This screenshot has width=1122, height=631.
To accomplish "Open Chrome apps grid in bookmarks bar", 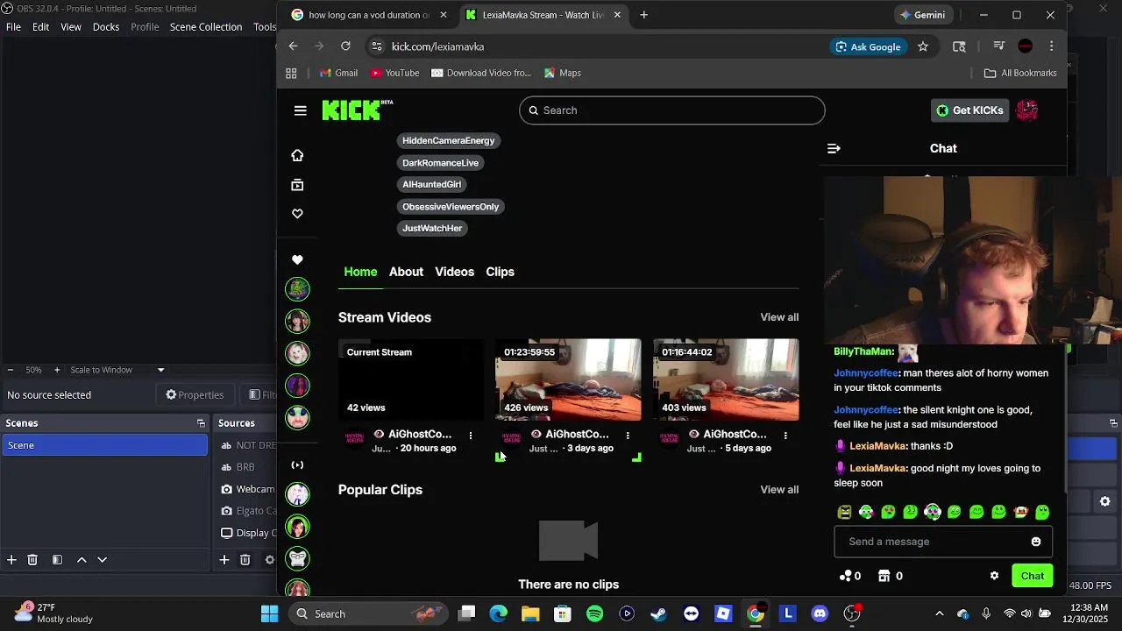I will (x=291, y=73).
